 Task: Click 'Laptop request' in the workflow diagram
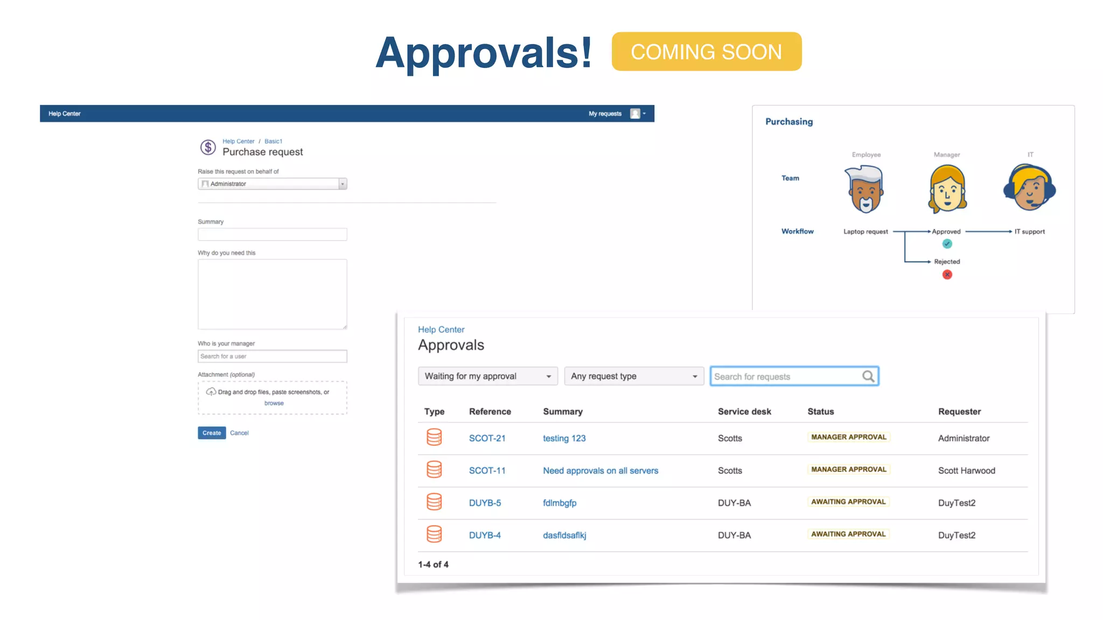[865, 231]
